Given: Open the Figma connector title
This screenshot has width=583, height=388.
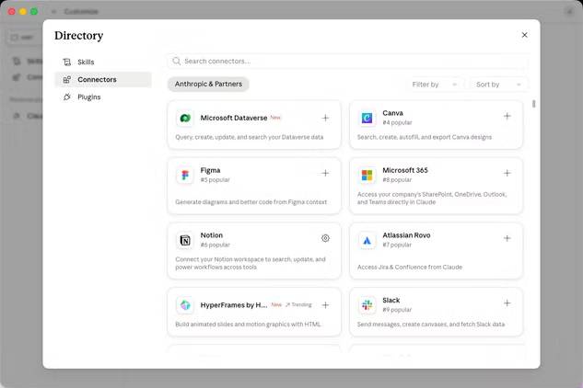Looking at the screenshot, I should pyautogui.click(x=210, y=170).
